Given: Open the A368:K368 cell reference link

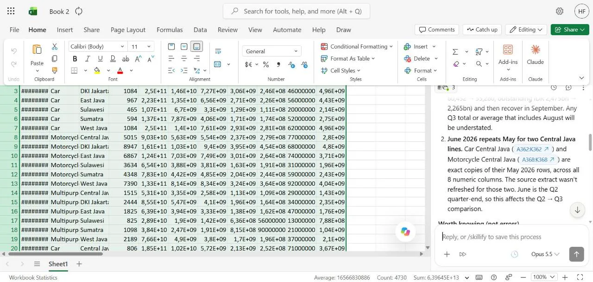Looking at the screenshot, I should tap(538, 160).
